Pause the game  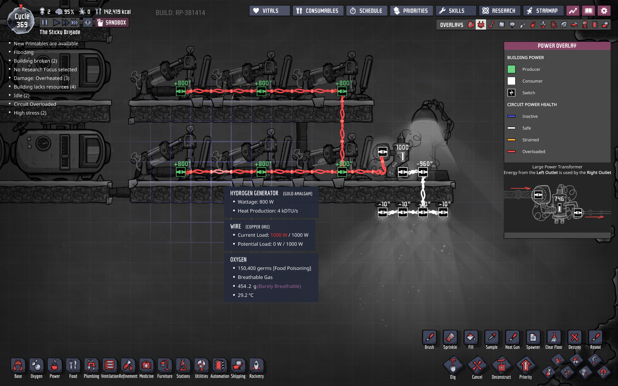[45, 23]
